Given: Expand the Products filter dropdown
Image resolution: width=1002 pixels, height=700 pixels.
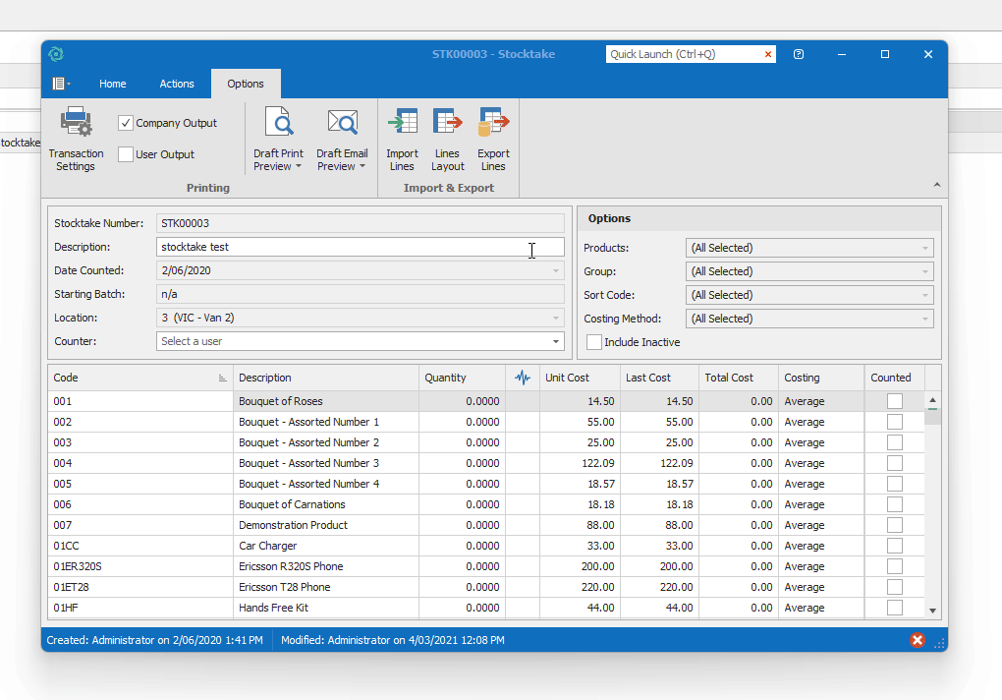Looking at the screenshot, I should 924,248.
